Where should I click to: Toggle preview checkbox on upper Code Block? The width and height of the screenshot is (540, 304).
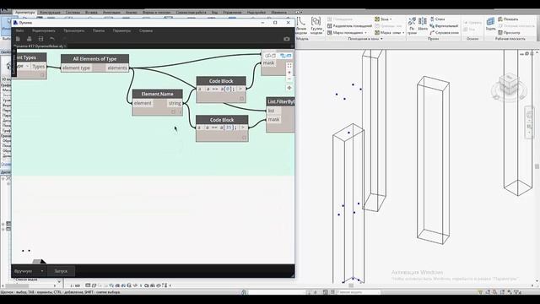242,99
